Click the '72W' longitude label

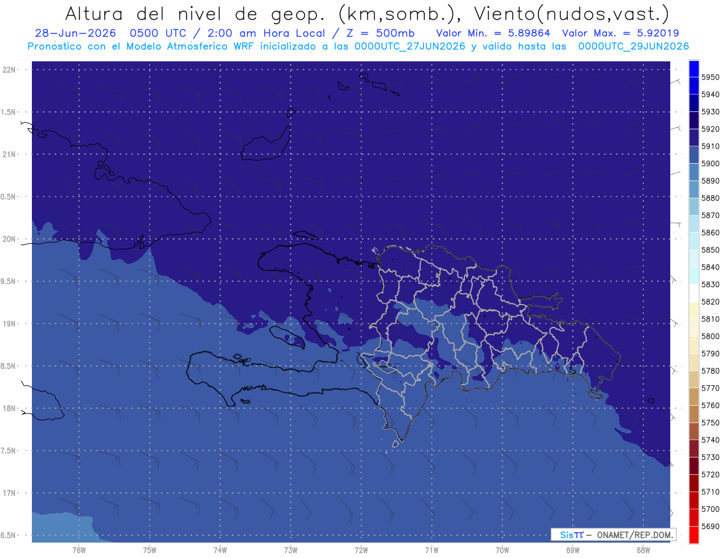click(x=361, y=550)
